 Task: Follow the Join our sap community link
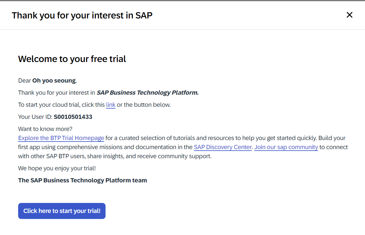(286, 147)
